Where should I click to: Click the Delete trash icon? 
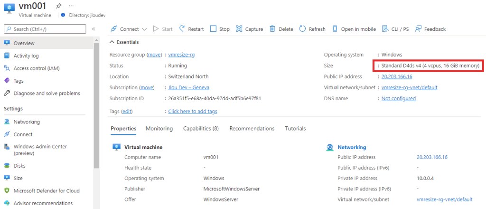(x=272, y=29)
